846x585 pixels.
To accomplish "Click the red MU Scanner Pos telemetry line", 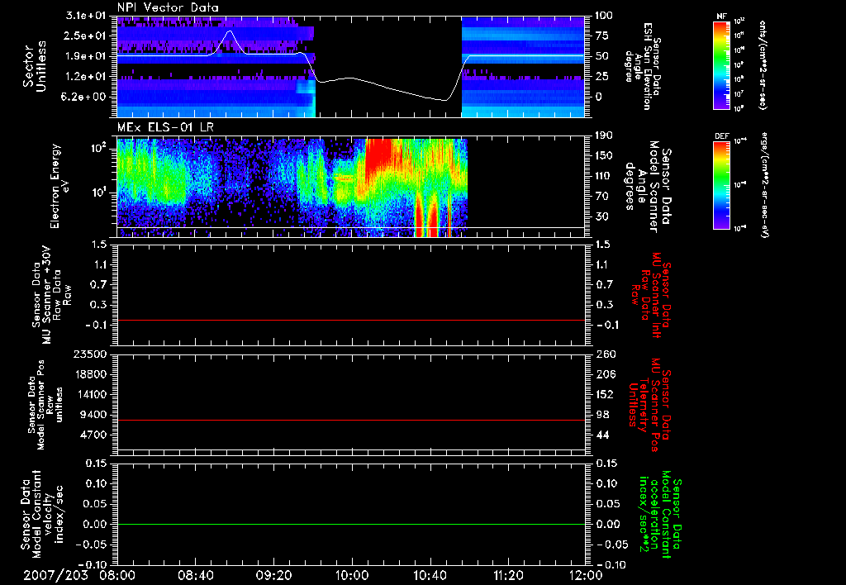I will (350, 420).
